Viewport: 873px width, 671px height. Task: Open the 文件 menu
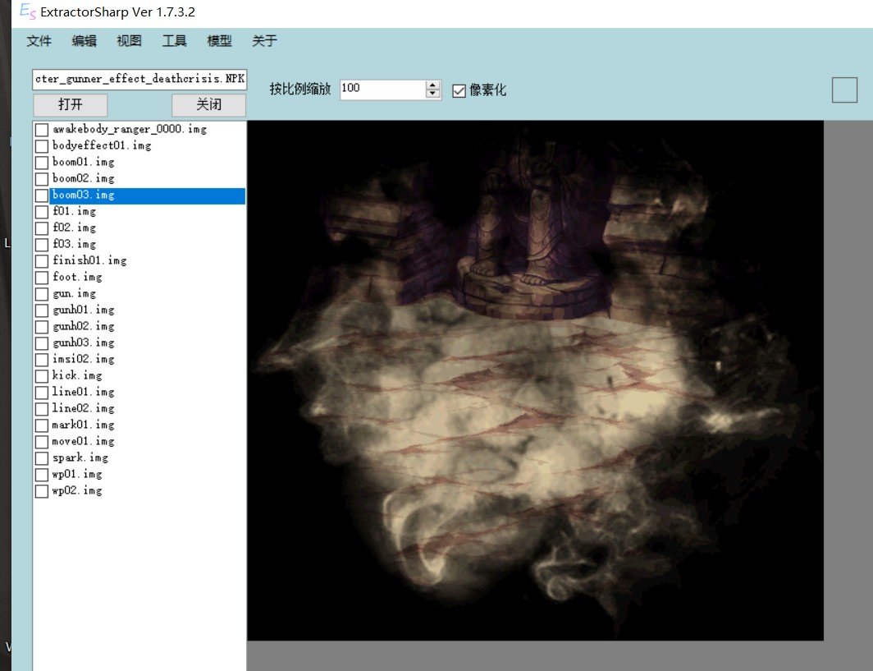[39, 41]
